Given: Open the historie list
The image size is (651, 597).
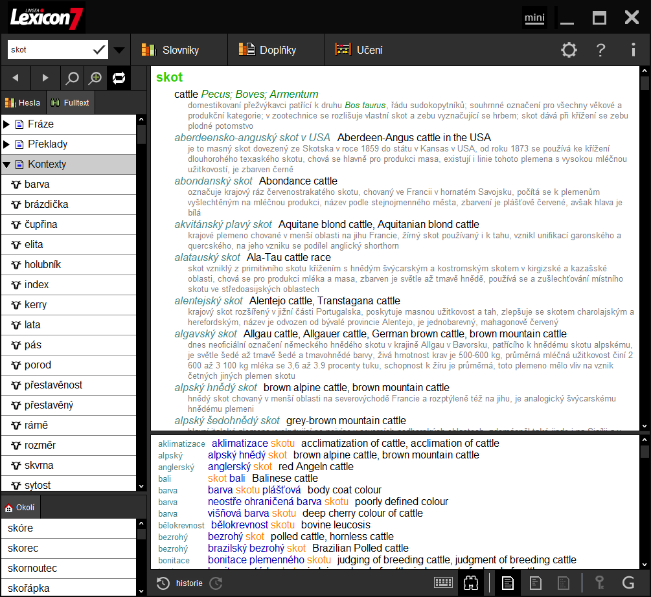Looking at the screenshot, I should coord(189,583).
